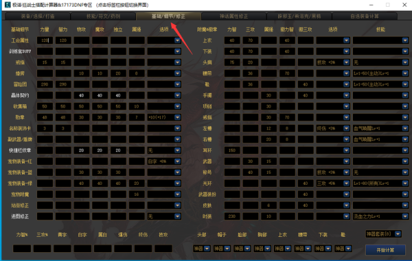
Task: Expand the 左槽 终伤 +3% option dropdown
Action: pyautogui.click(x=332, y=128)
